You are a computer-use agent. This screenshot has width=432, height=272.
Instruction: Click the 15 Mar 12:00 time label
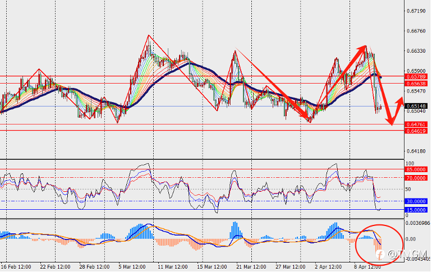212,267
